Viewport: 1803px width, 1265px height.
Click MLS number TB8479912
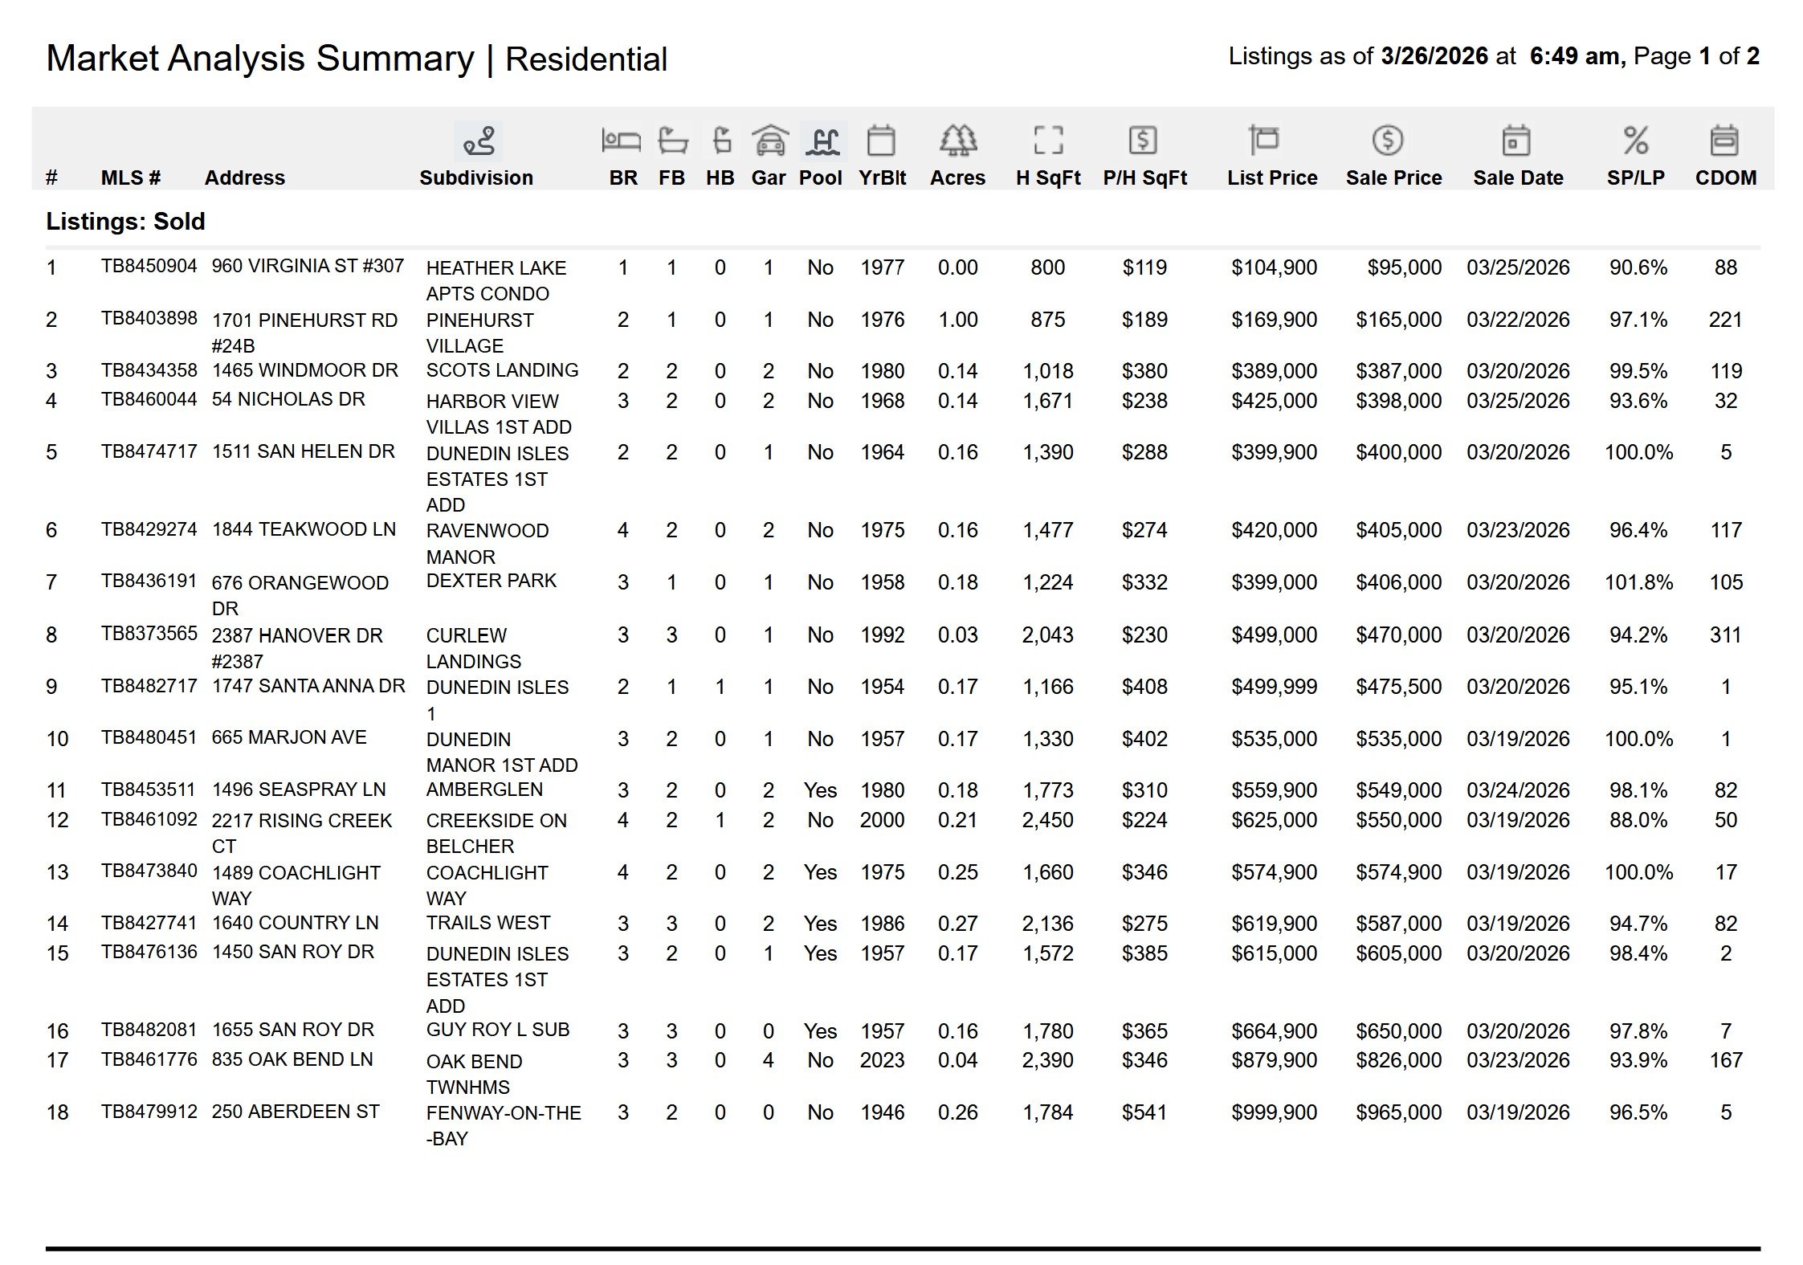click(x=149, y=1112)
